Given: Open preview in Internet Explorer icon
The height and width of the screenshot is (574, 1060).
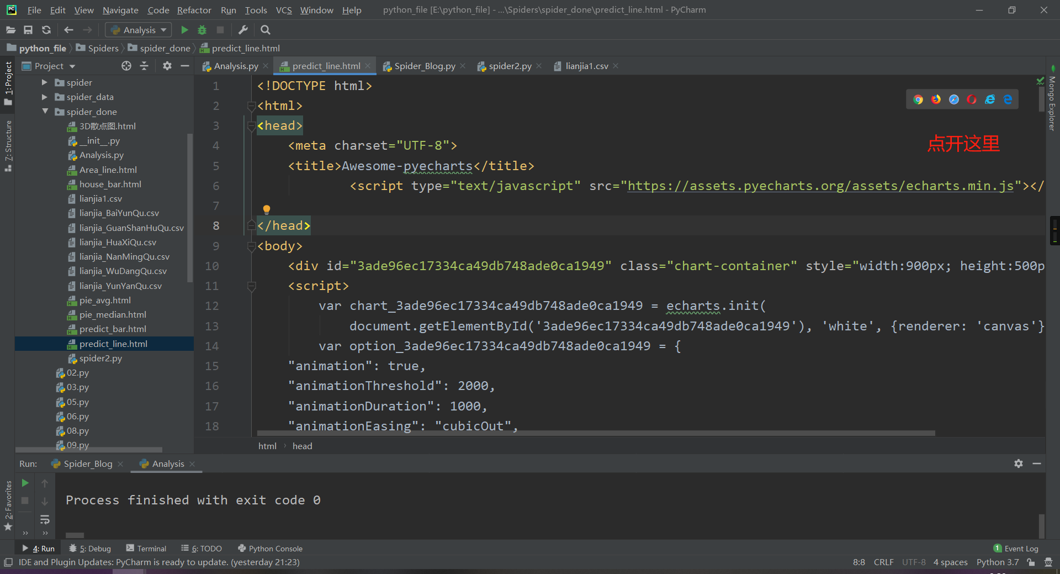Looking at the screenshot, I should (x=990, y=99).
